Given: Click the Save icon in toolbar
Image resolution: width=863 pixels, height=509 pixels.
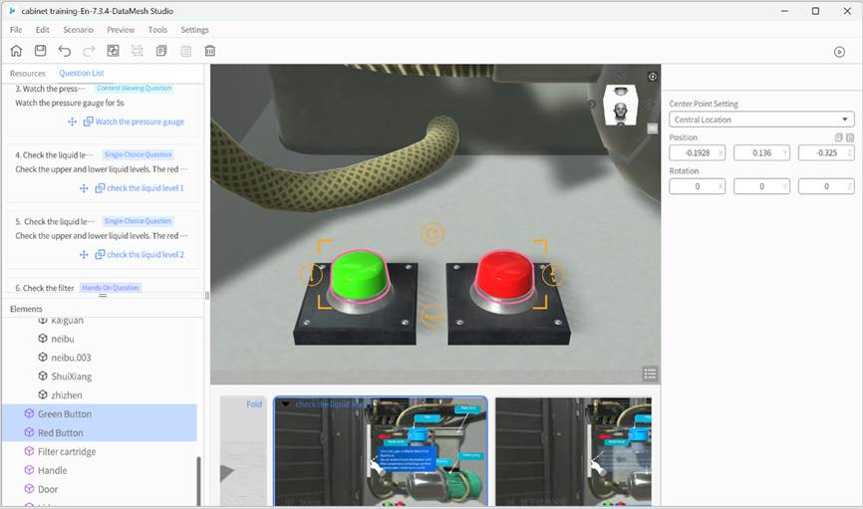Looking at the screenshot, I should pos(40,51).
